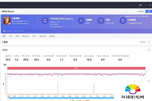Click the info icon next to PDCM00 OPPO Reno3
Viewport: 152px width, 101px height.
point(72,19)
